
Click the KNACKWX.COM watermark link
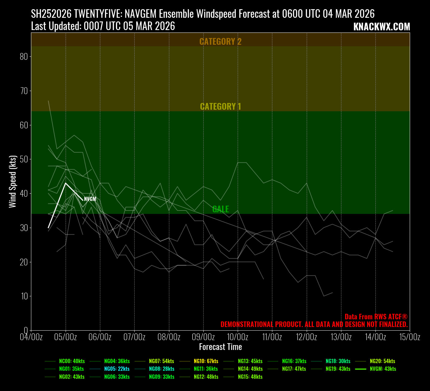[x=382, y=27]
